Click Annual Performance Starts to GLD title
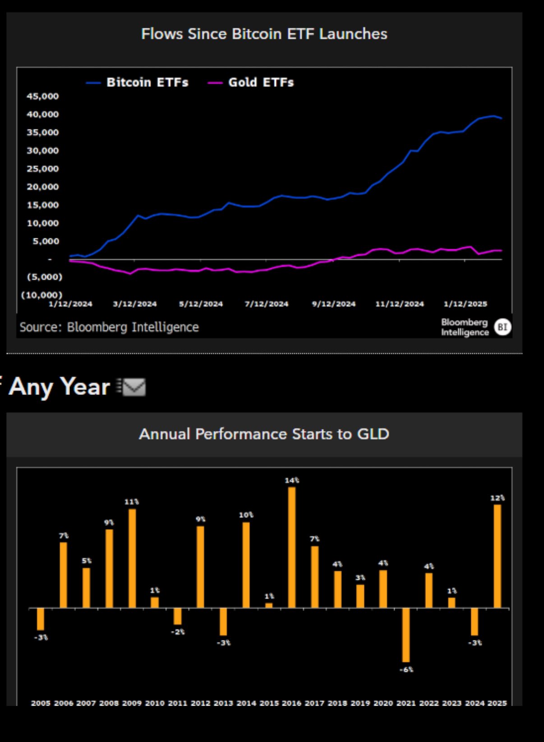 (x=264, y=434)
